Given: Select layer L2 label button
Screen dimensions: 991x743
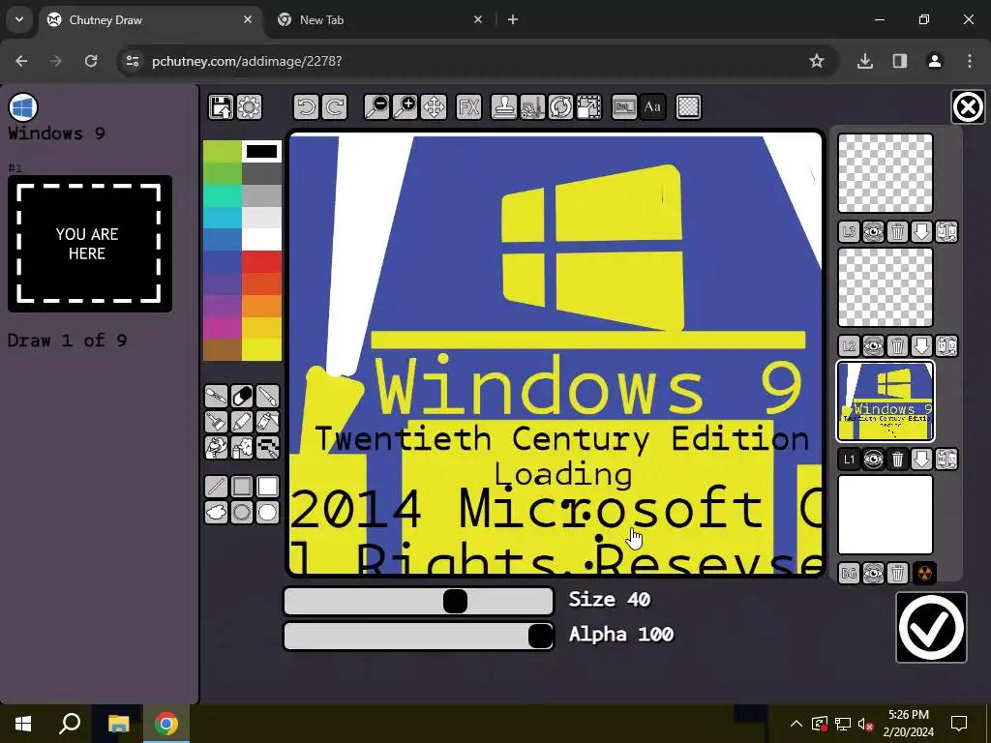Looking at the screenshot, I should click(x=849, y=346).
